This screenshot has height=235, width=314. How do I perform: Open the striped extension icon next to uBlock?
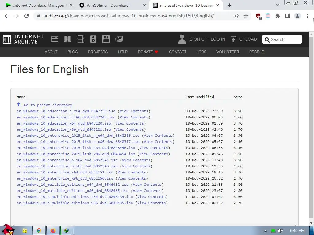point(268,16)
